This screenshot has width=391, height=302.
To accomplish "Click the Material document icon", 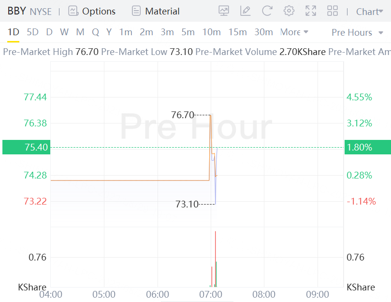I will (137, 11).
